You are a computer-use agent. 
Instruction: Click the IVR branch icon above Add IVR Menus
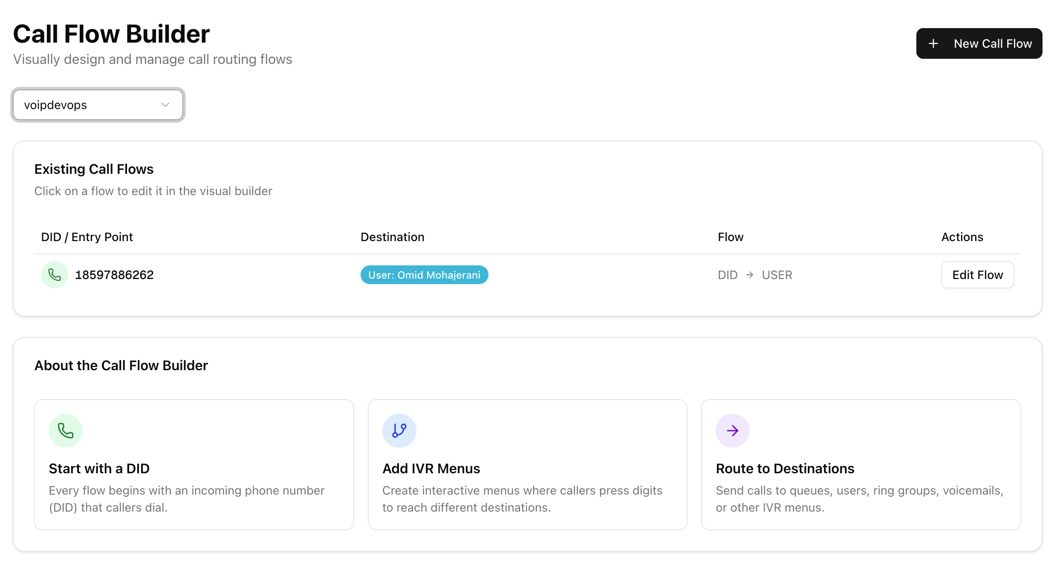click(x=399, y=430)
